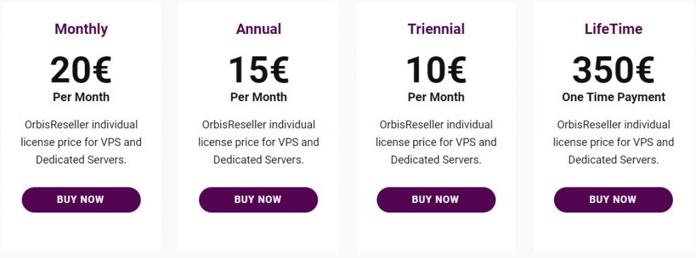The width and height of the screenshot is (696, 258).
Task: Click Per Month label under 15€
Action: pyautogui.click(x=258, y=97)
